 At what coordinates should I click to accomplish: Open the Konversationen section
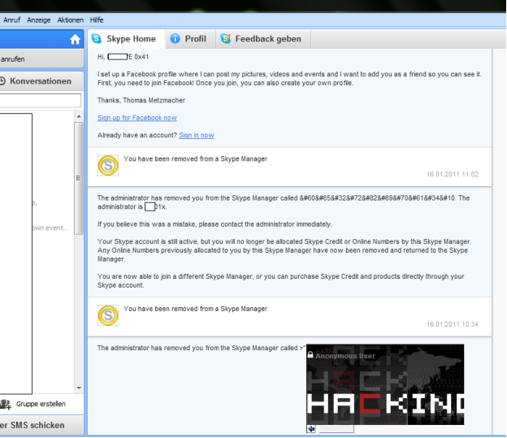coord(41,81)
